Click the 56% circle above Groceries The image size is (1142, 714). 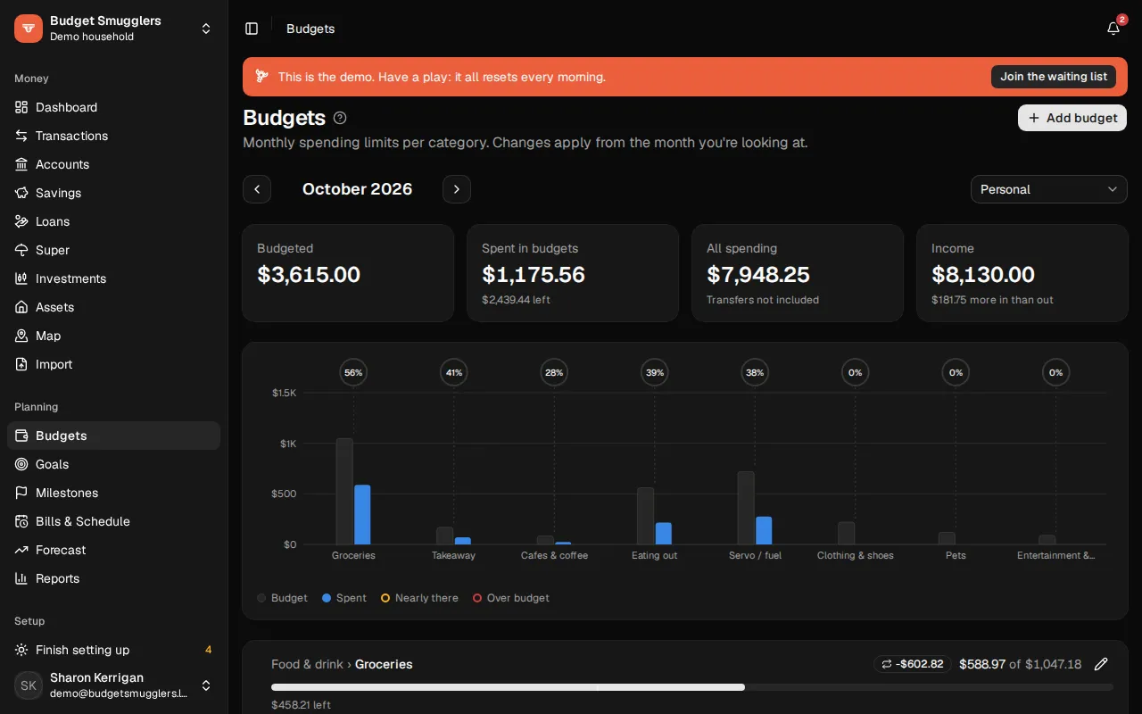(x=353, y=372)
